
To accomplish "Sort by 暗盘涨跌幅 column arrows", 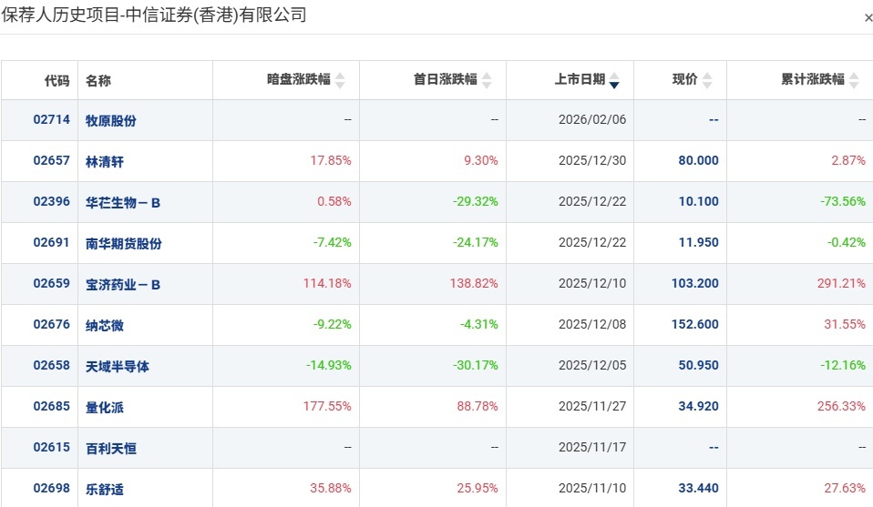I will (340, 81).
